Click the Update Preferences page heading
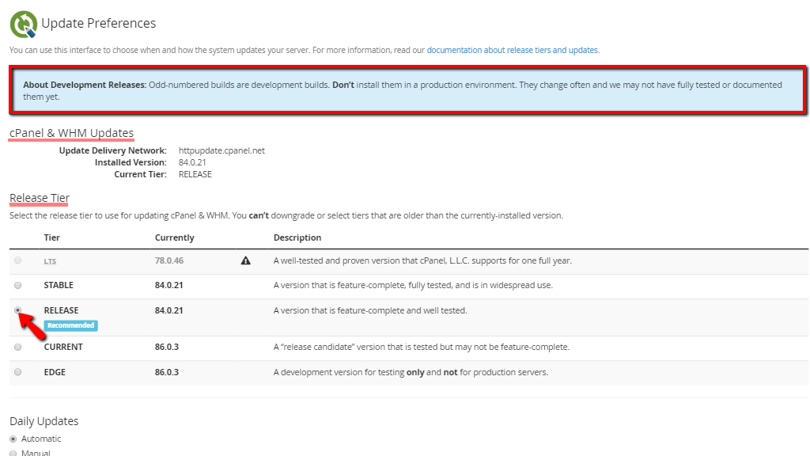 click(99, 23)
